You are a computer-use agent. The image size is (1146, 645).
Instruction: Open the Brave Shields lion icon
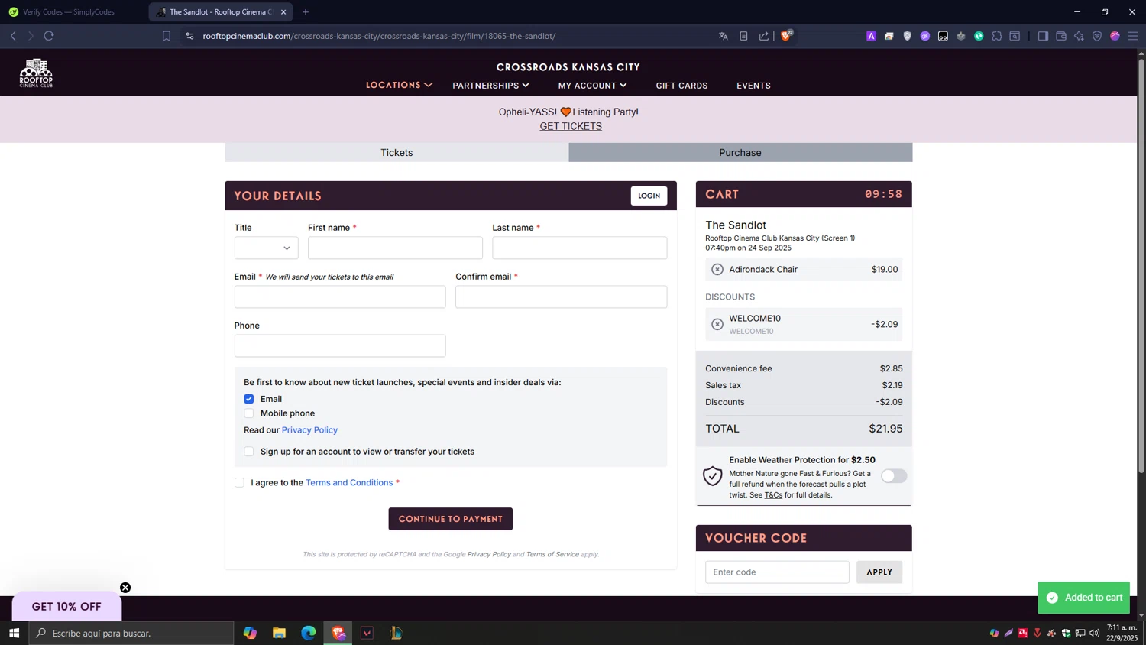click(786, 35)
